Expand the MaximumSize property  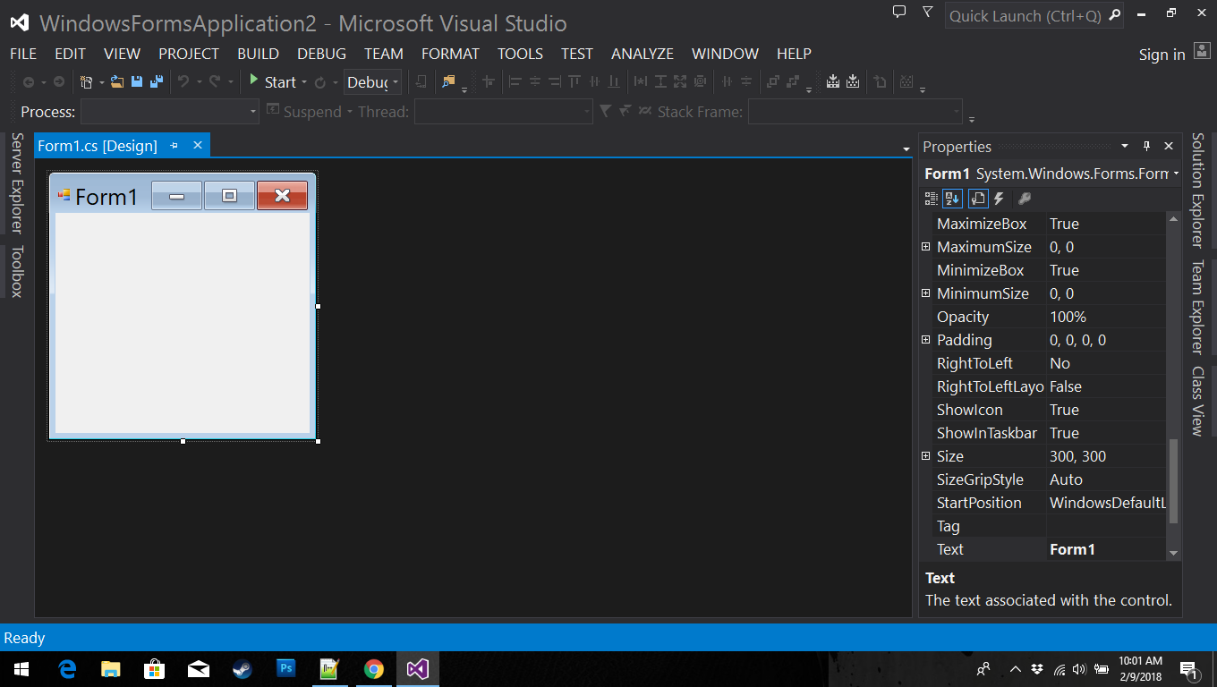point(926,246)
